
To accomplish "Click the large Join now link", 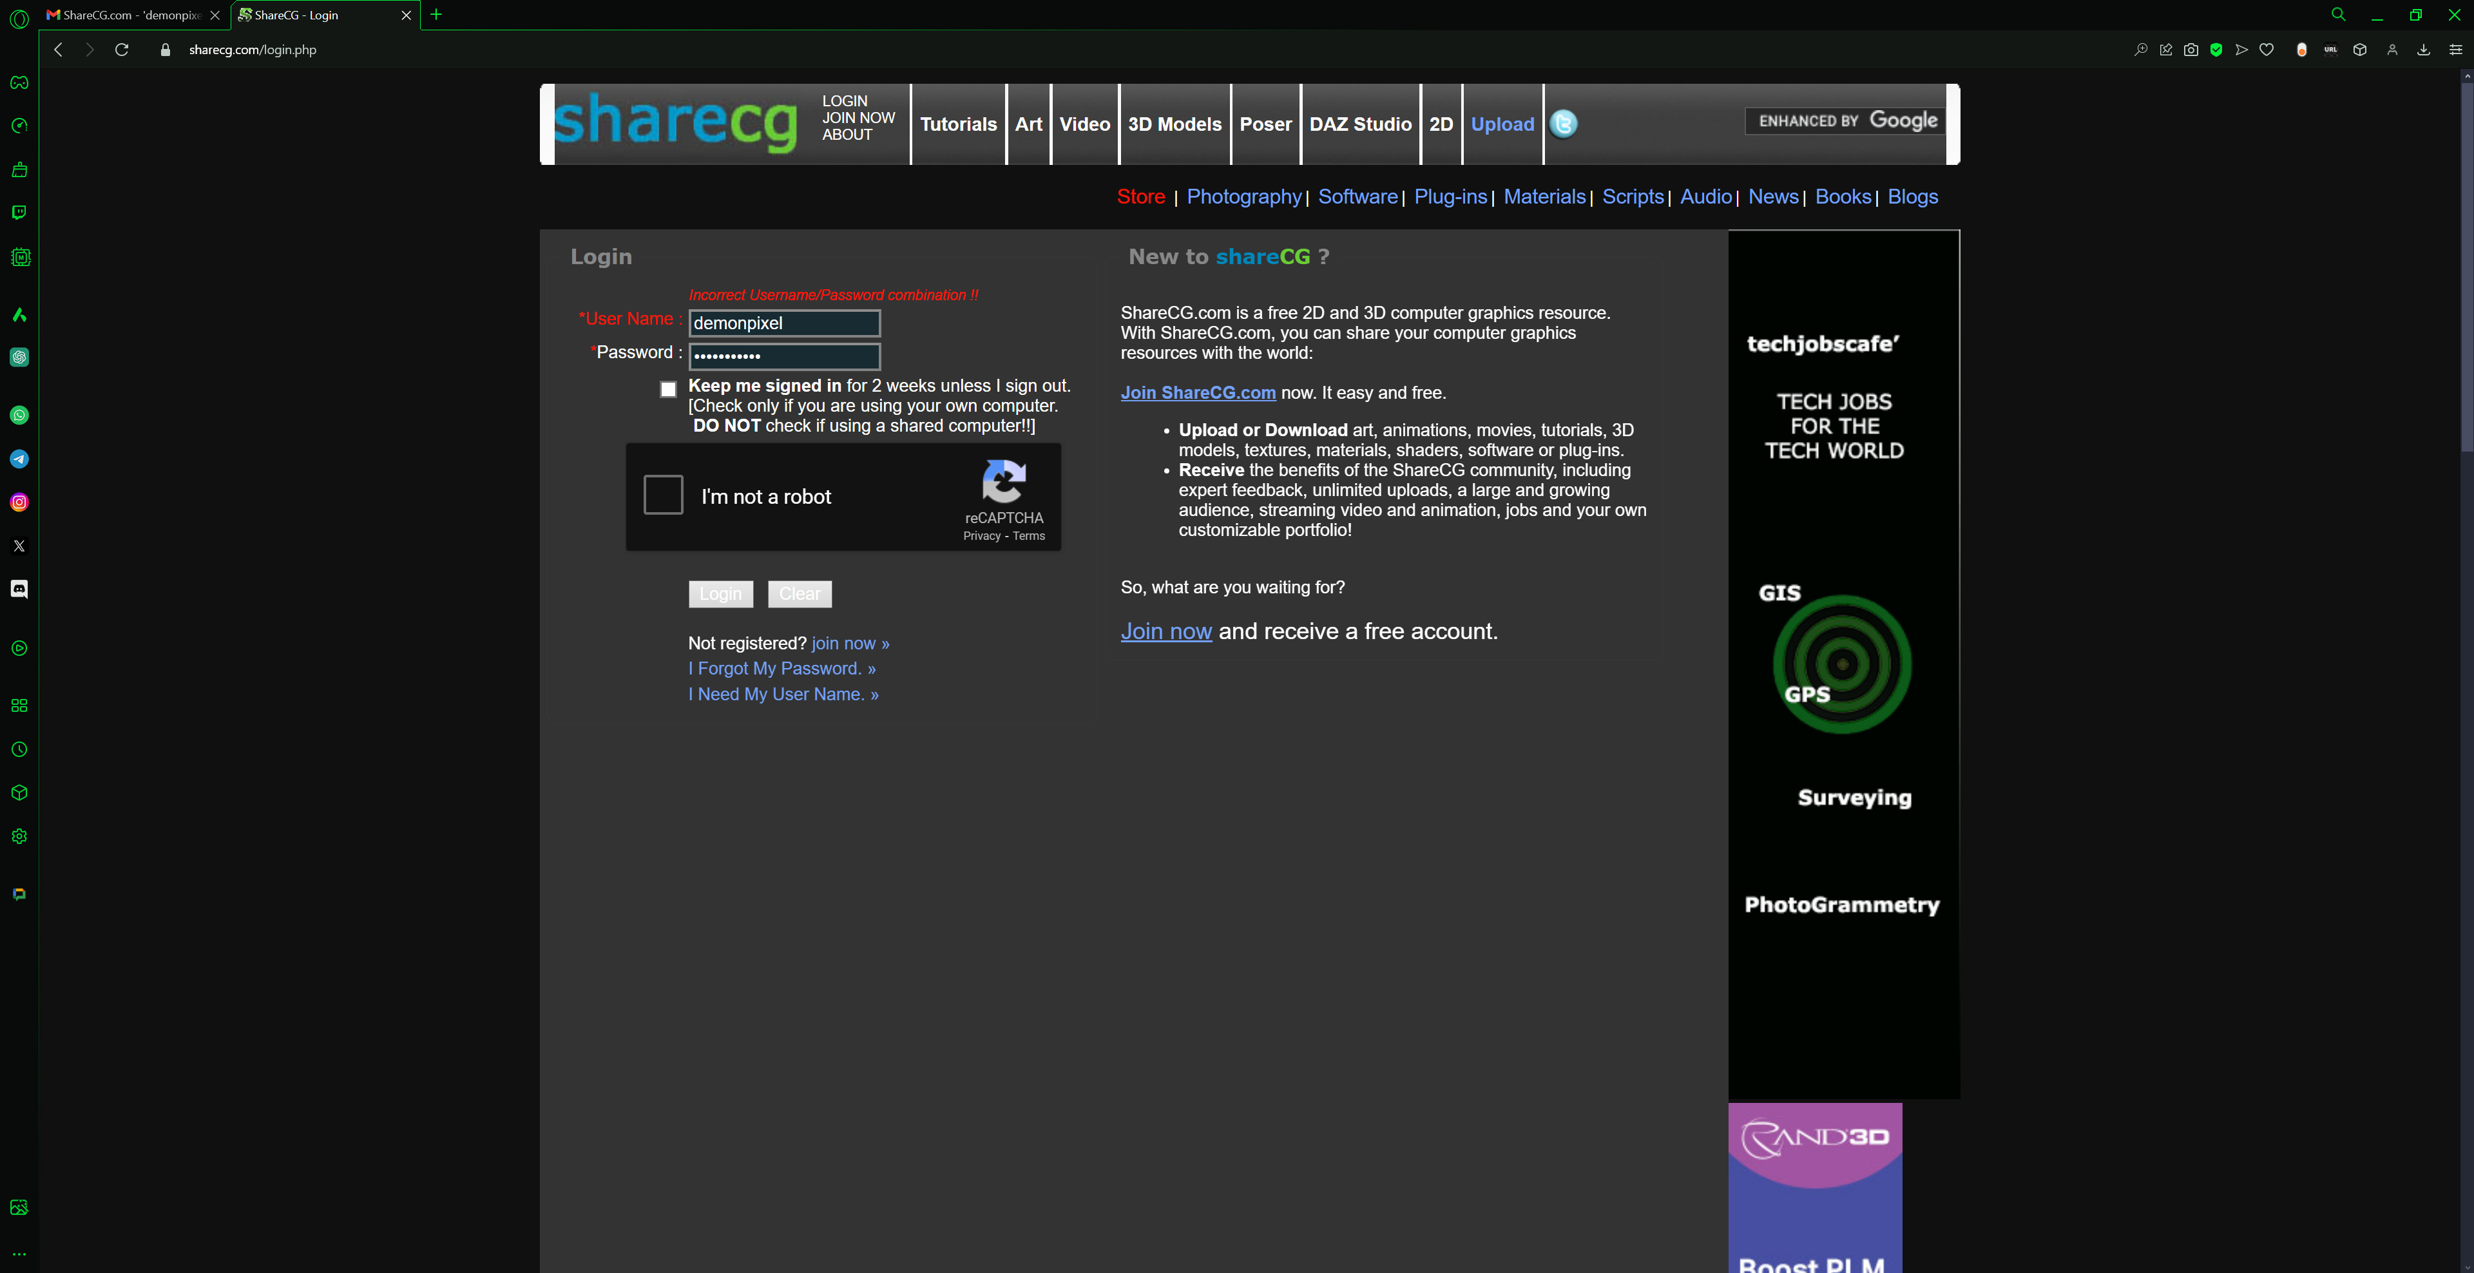I will [x=1166, y=631].
